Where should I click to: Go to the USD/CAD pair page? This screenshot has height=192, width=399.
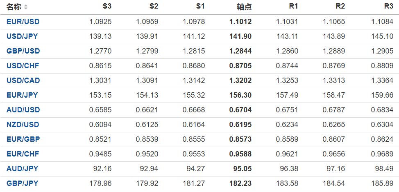pyautogui.click(x=23, y=80)
